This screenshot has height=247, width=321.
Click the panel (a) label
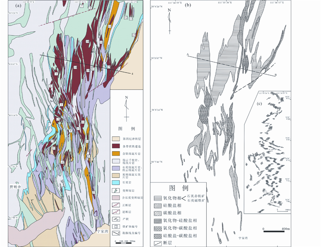tap(18, 6)
